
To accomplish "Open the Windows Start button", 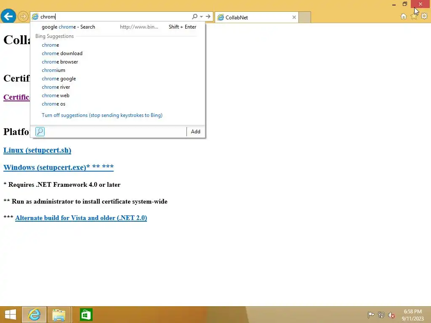I will pyautogui.click(x=11, y=315).
